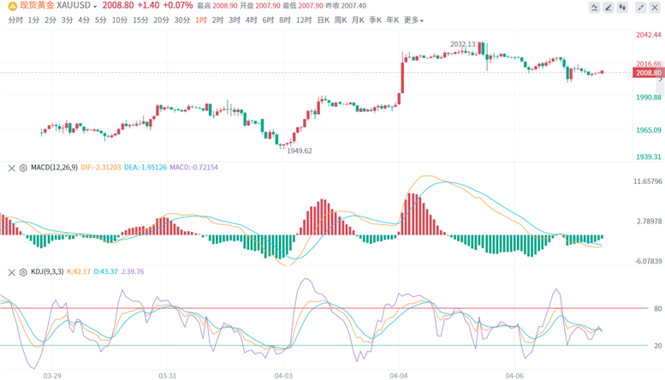The width and height of the screenshot is (665, 380).
Task: Click the 04-04 date marker on the time axis
Action: coord(398,376)
